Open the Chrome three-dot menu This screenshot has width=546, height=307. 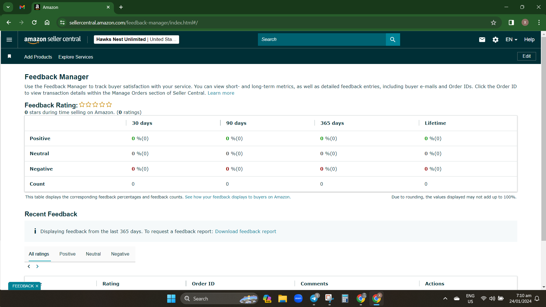[x=539, y=22]
